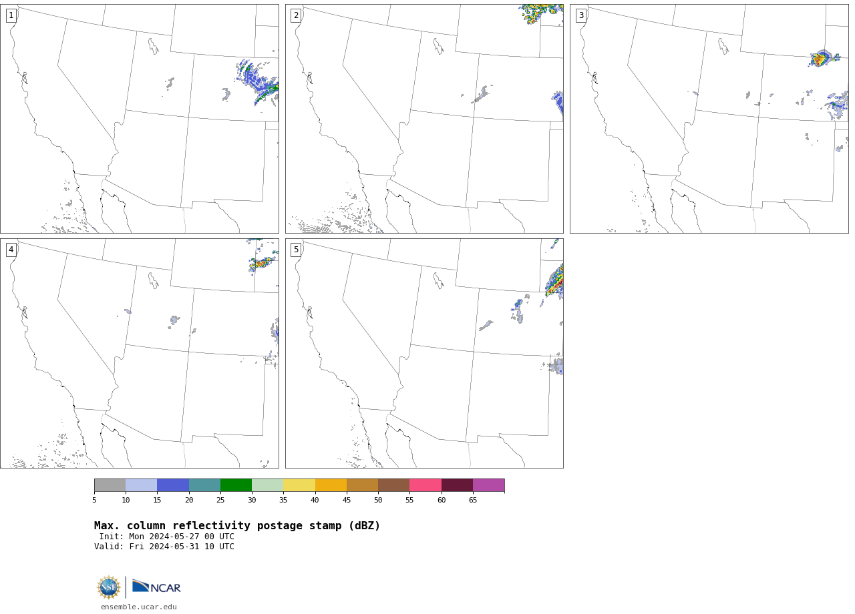Click the pale green 30-35 dBZ swatch
The image size is (855, 614).
(267, 485)
